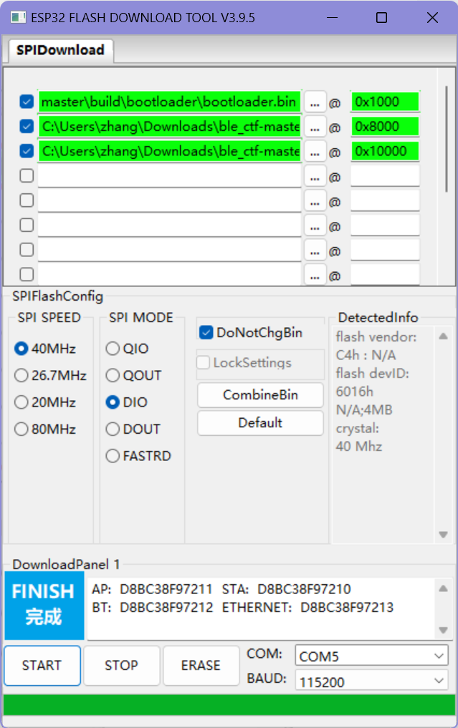Screen dimensions: 458x728
Task: Open browse dialog for 0x10000 row
Action: coord(315,151)
